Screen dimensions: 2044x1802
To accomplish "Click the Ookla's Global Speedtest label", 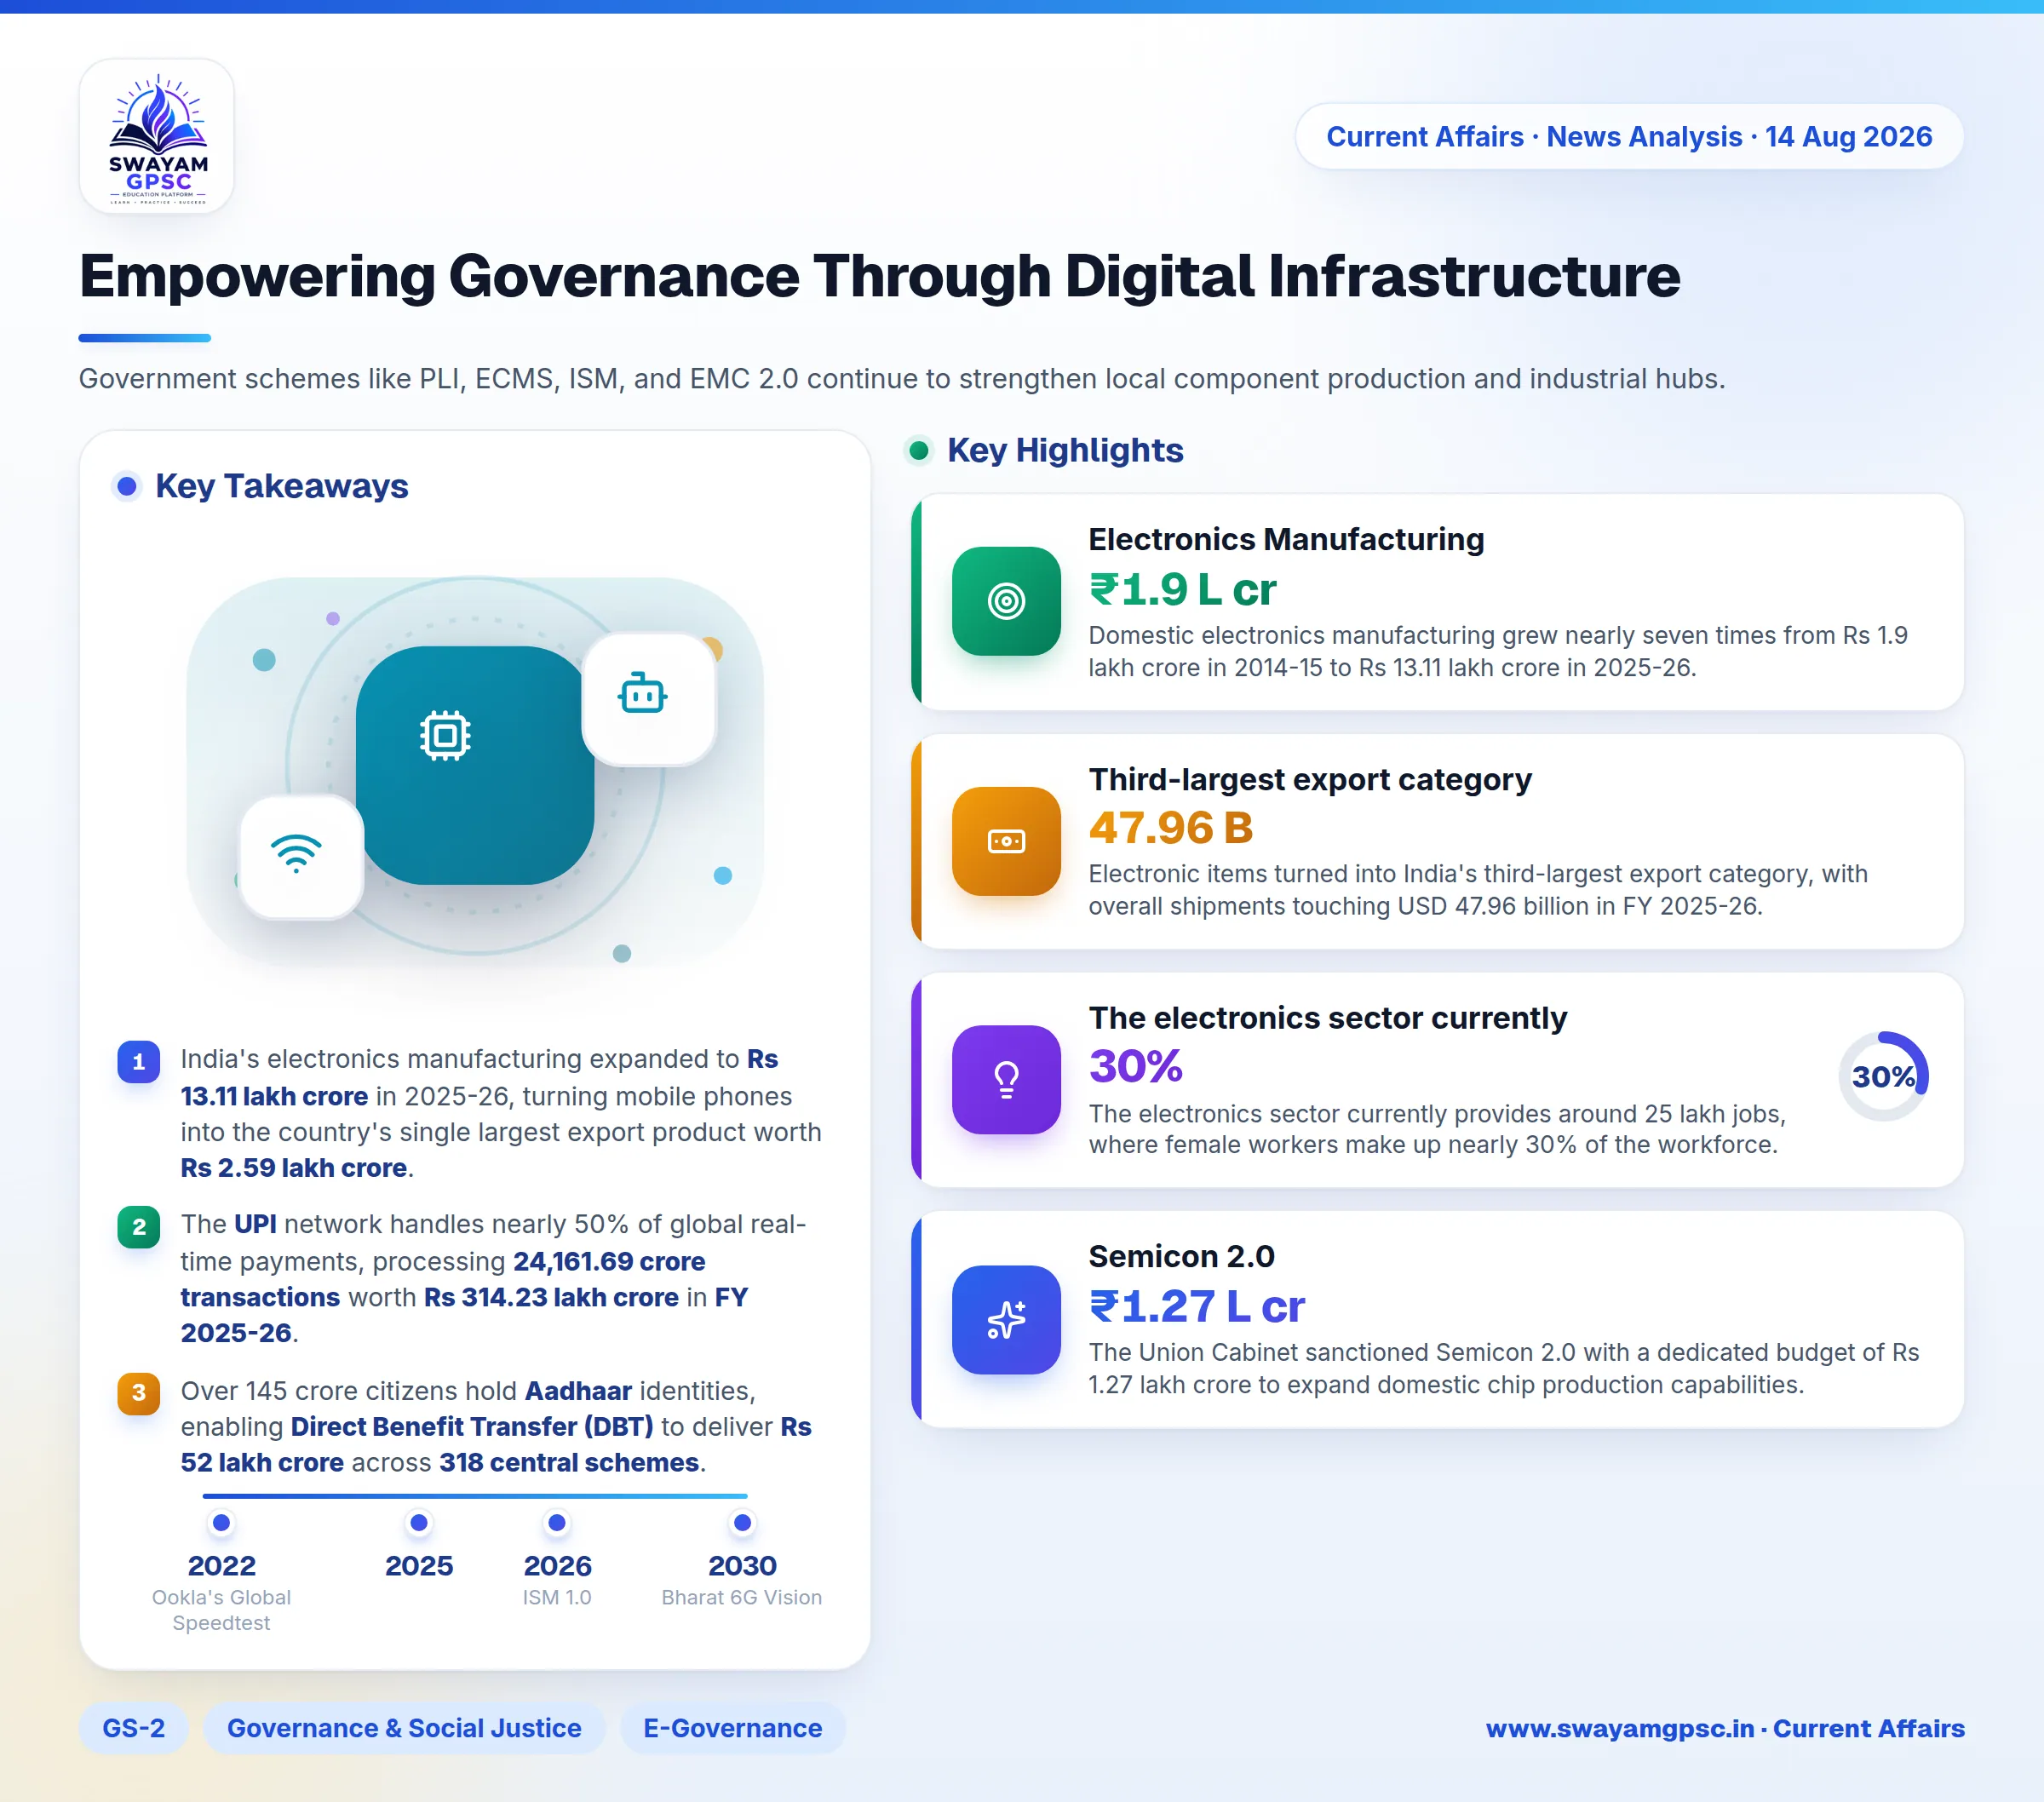I will click(x=221, y=1610).
